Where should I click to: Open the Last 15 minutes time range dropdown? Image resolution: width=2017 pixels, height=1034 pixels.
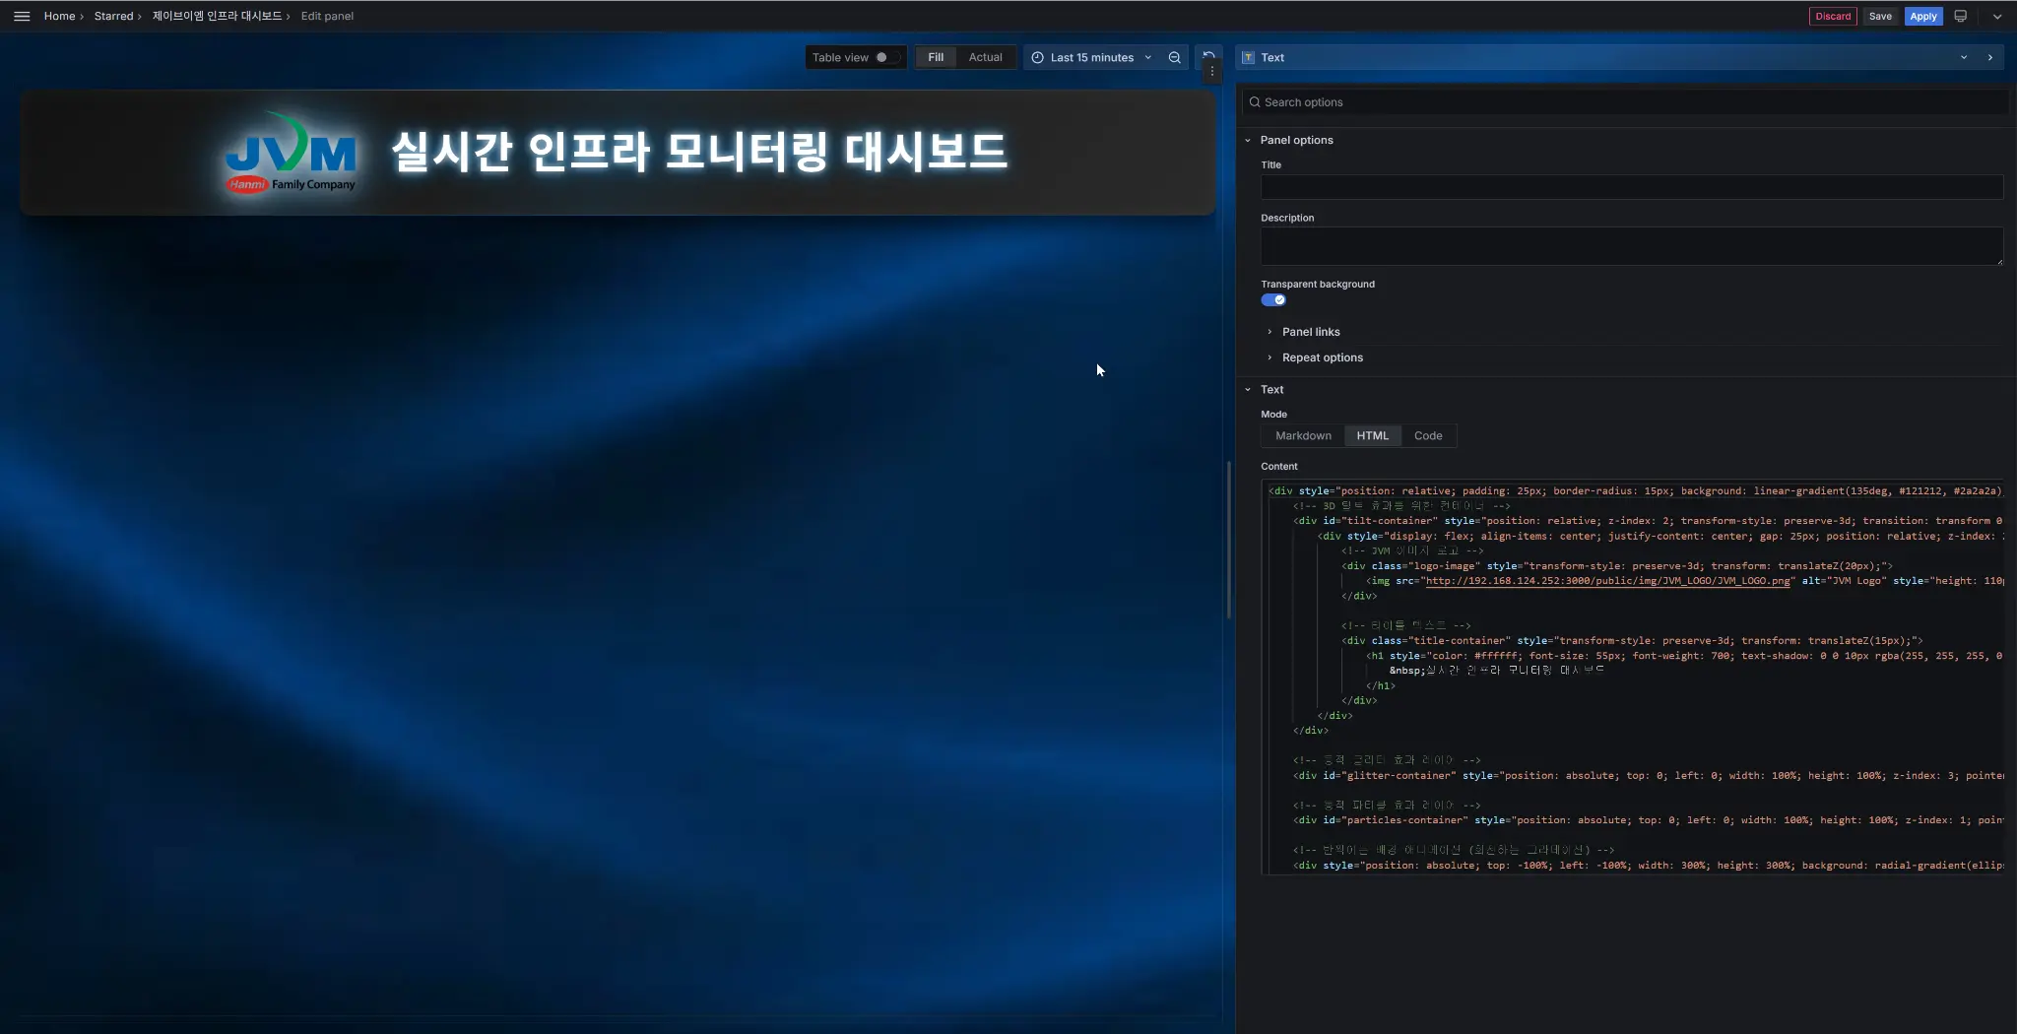[x=1093, y=57]
